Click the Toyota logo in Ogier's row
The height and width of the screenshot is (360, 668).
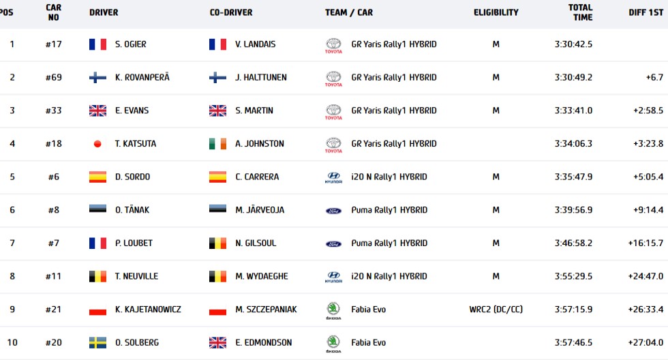(x=333, y=45)
